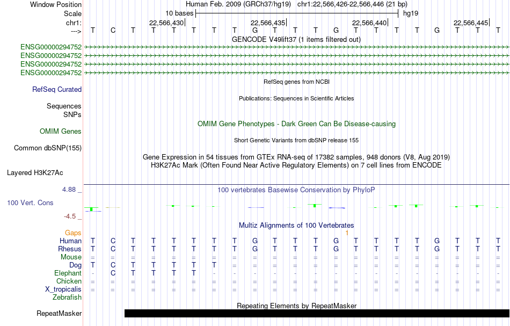This screenshot has height=326, width=510.
Task: Click the Common dbSNP(155) label
Action: [x=47, y=148]
